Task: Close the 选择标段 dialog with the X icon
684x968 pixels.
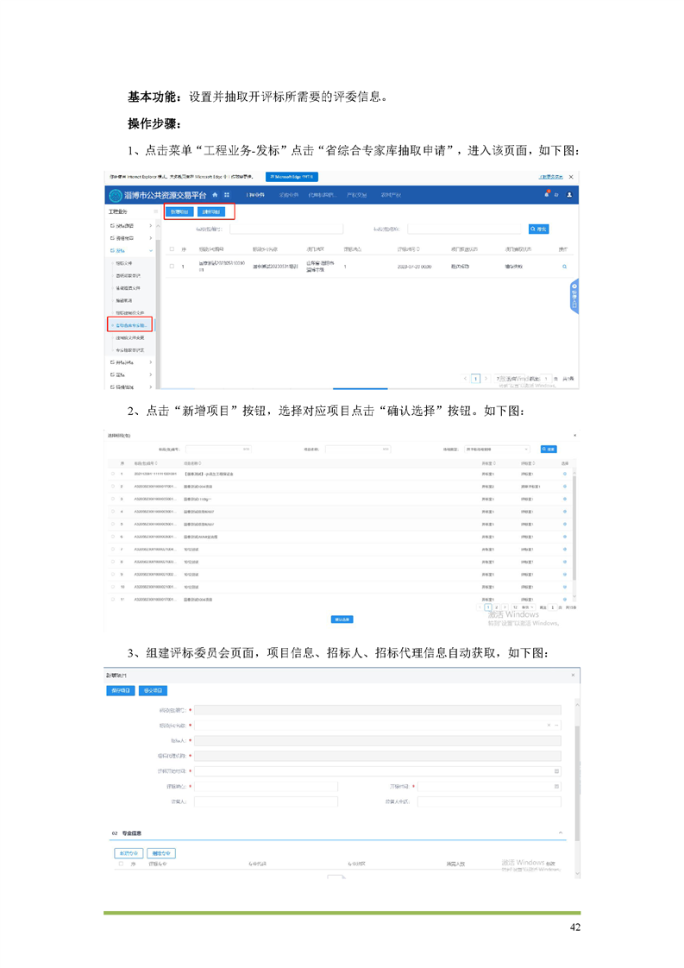Action: pos(575,436)
